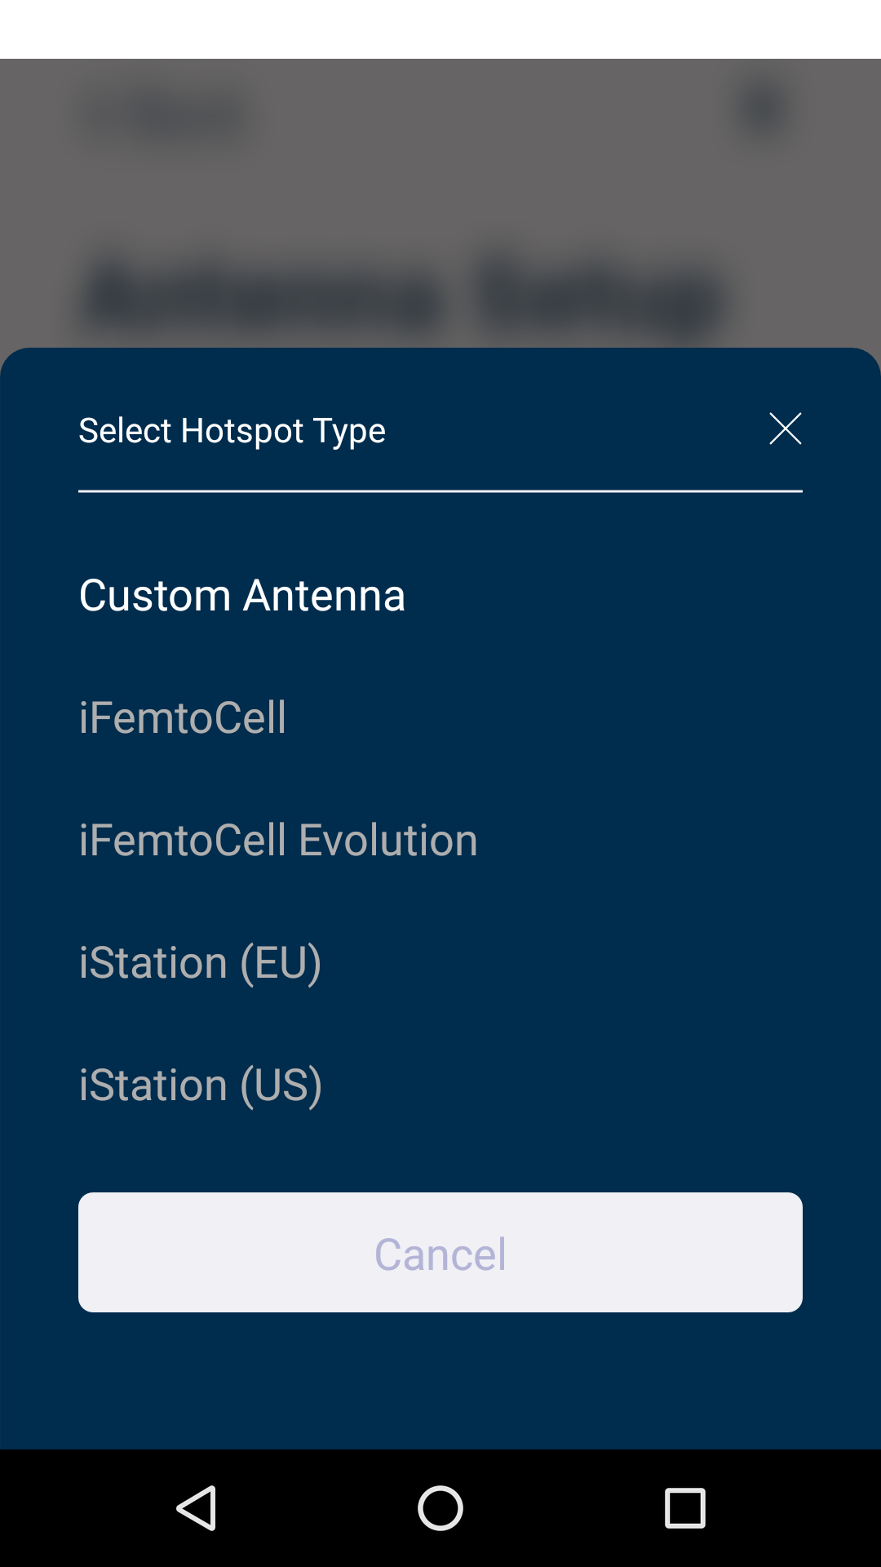
Task: Click the divider line under the title
Action: point(440,491)
